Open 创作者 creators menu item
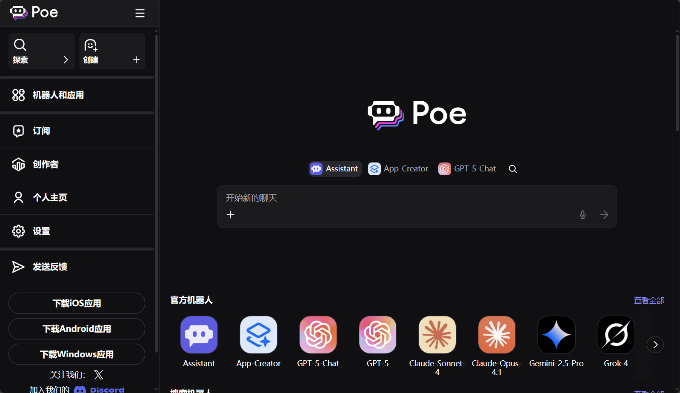Screen dimensions: 680x393 [77, 164]
